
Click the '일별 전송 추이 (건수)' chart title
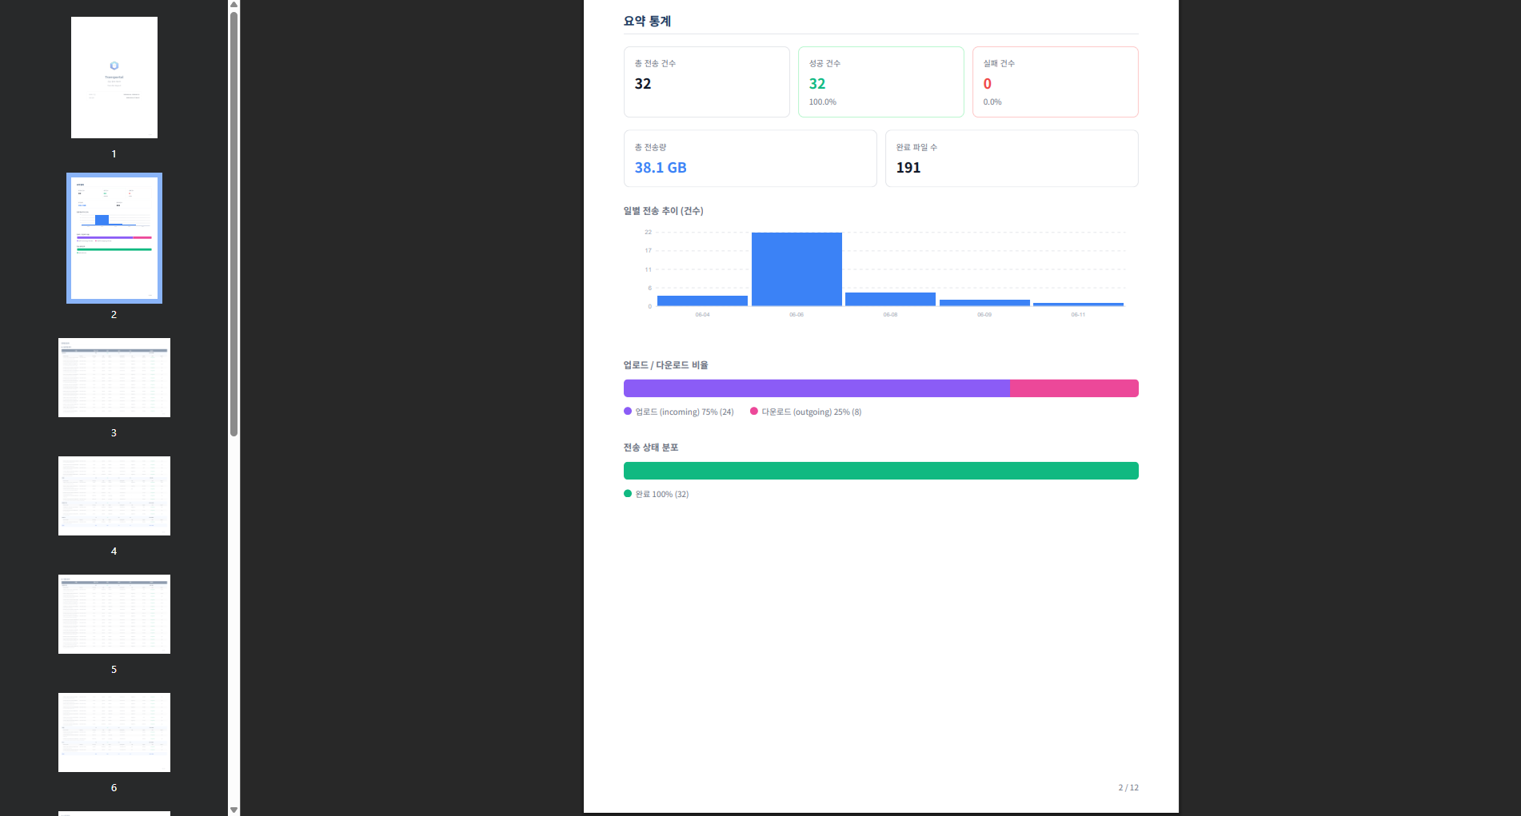tap(664, 211)
